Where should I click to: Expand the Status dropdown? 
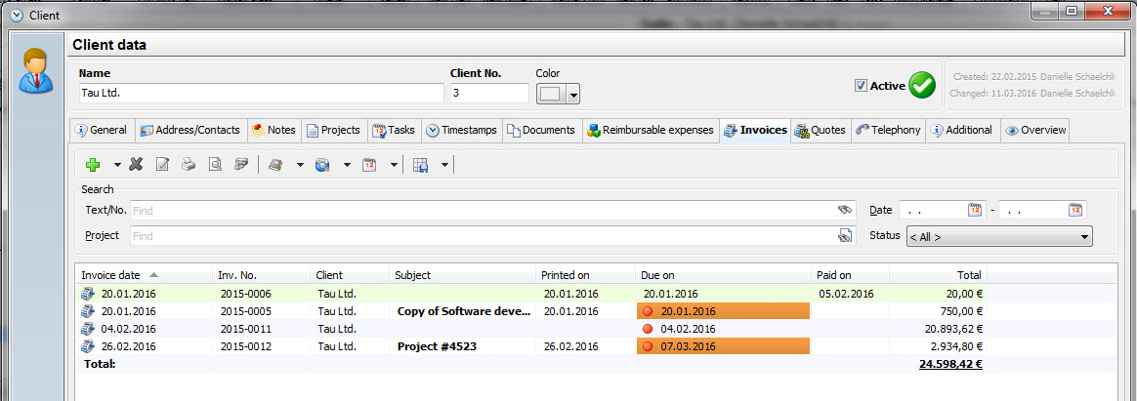[1084, 236]
